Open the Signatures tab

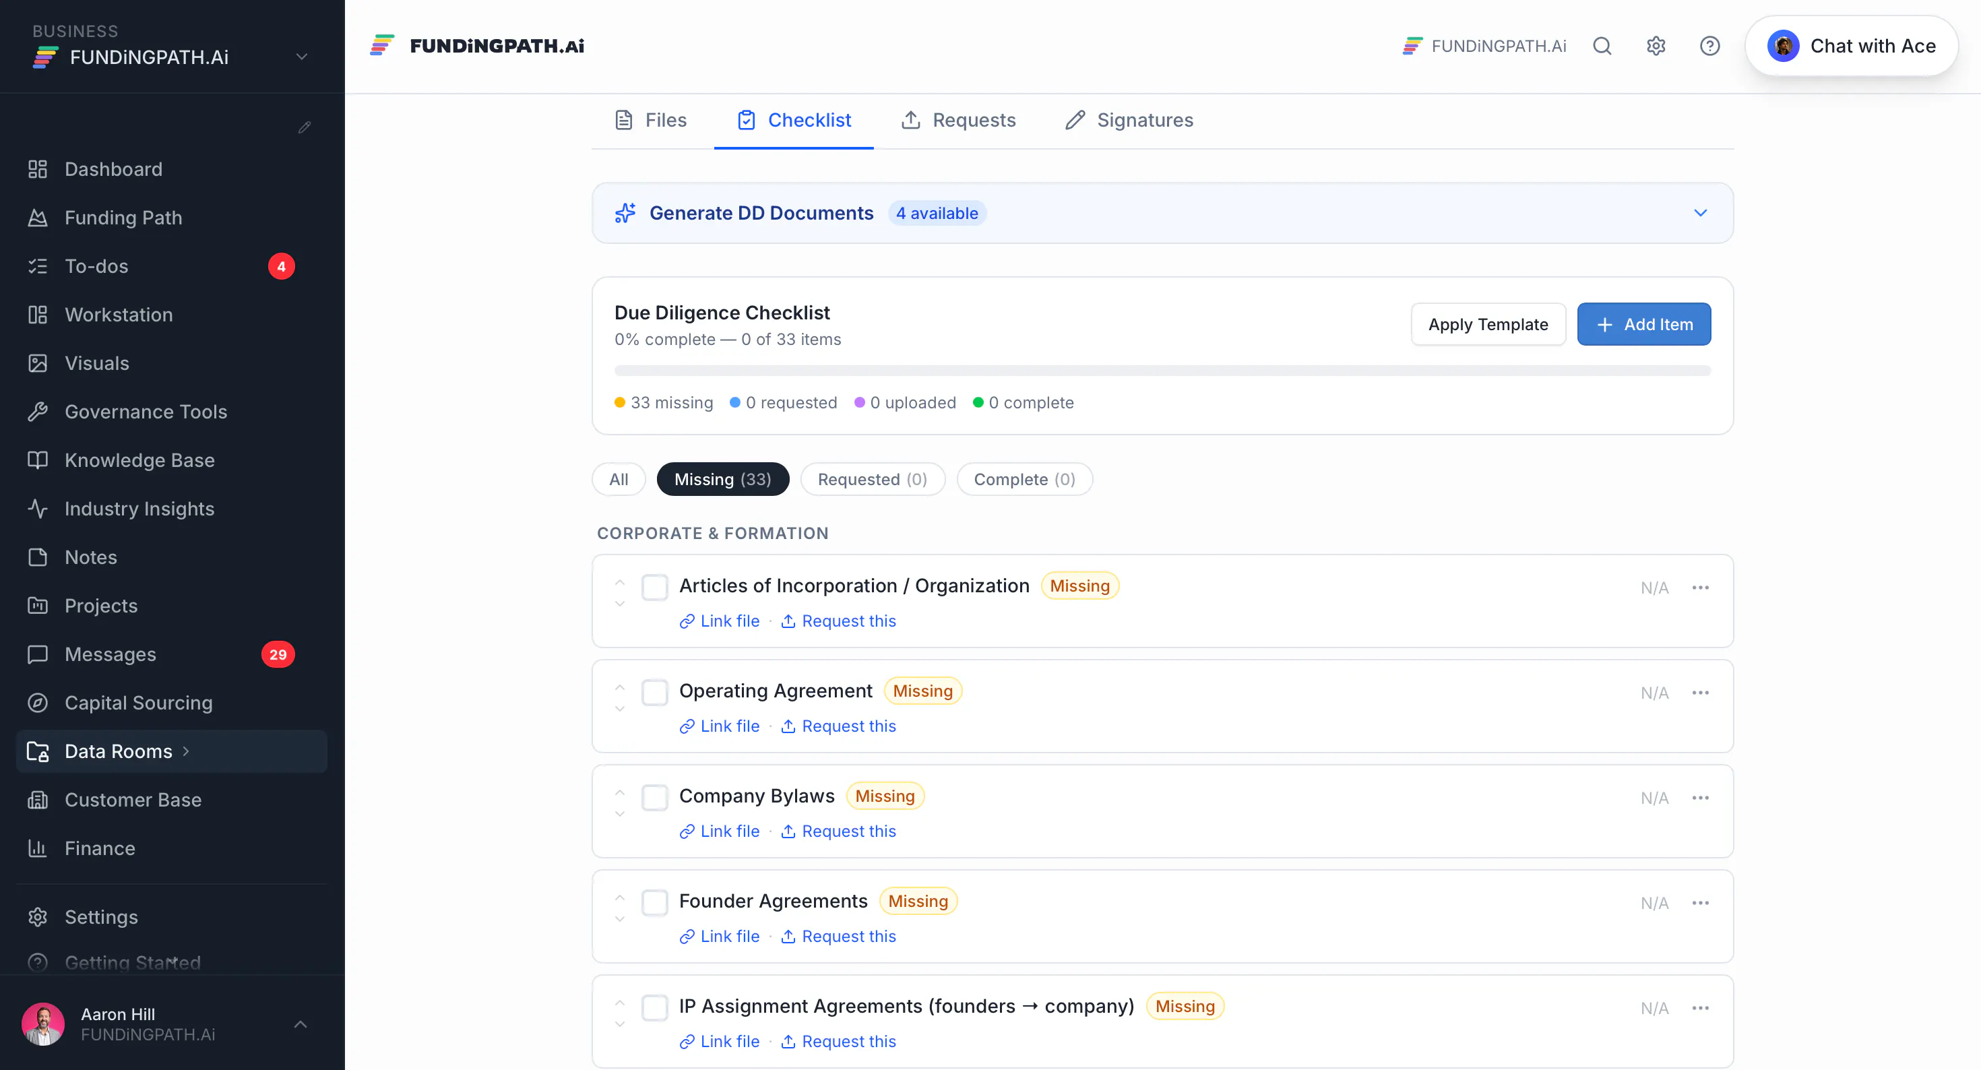(x=1129, y=120)
